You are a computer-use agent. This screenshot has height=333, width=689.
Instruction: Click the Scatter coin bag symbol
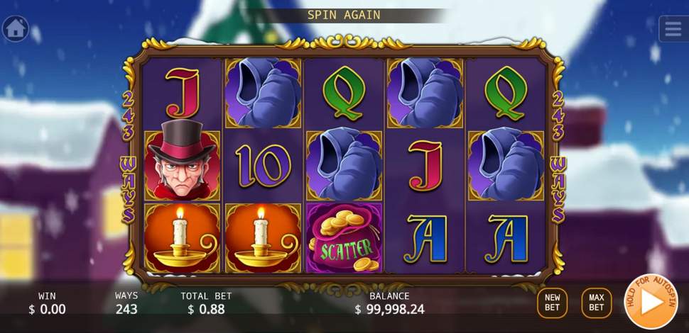click(344, 238)
